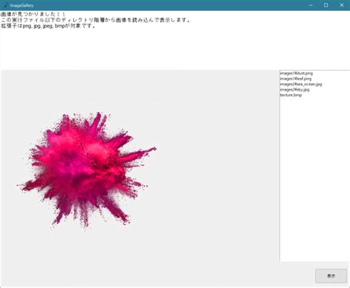
Task: Maximize the ImageGallery window
Action: point(326,5)
